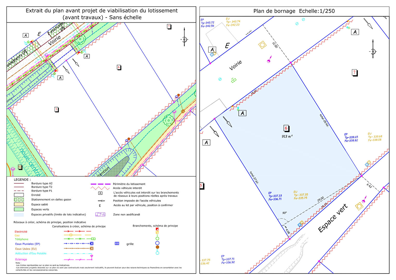Click the Eclairage lamp symbol in legend
Screen dimensions: 396x280
(91, 257)
